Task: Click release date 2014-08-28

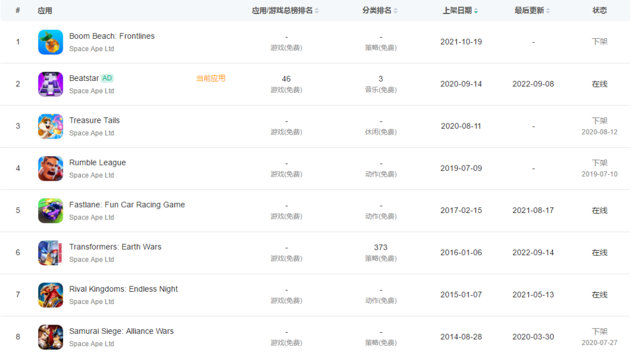Action: click(461, 337)
